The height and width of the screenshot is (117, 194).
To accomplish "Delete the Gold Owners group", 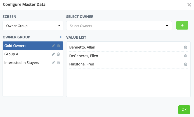I will 58,46.
